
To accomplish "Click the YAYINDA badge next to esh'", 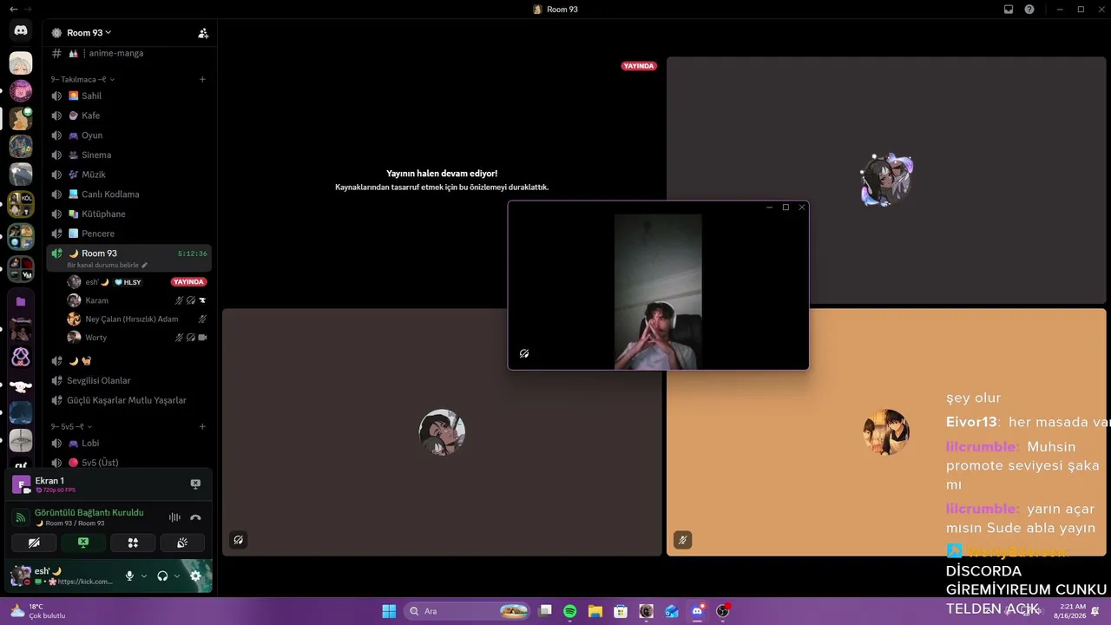I will click(188, 282).
